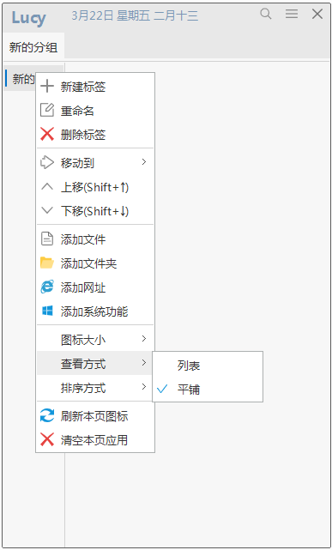Click the plus icon for 新建标签

click(x=47, y=87)
